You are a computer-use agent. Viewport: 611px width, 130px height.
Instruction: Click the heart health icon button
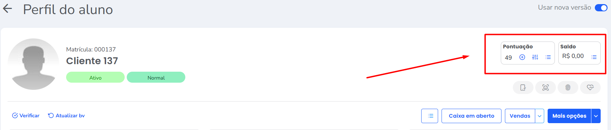(590, 87)
